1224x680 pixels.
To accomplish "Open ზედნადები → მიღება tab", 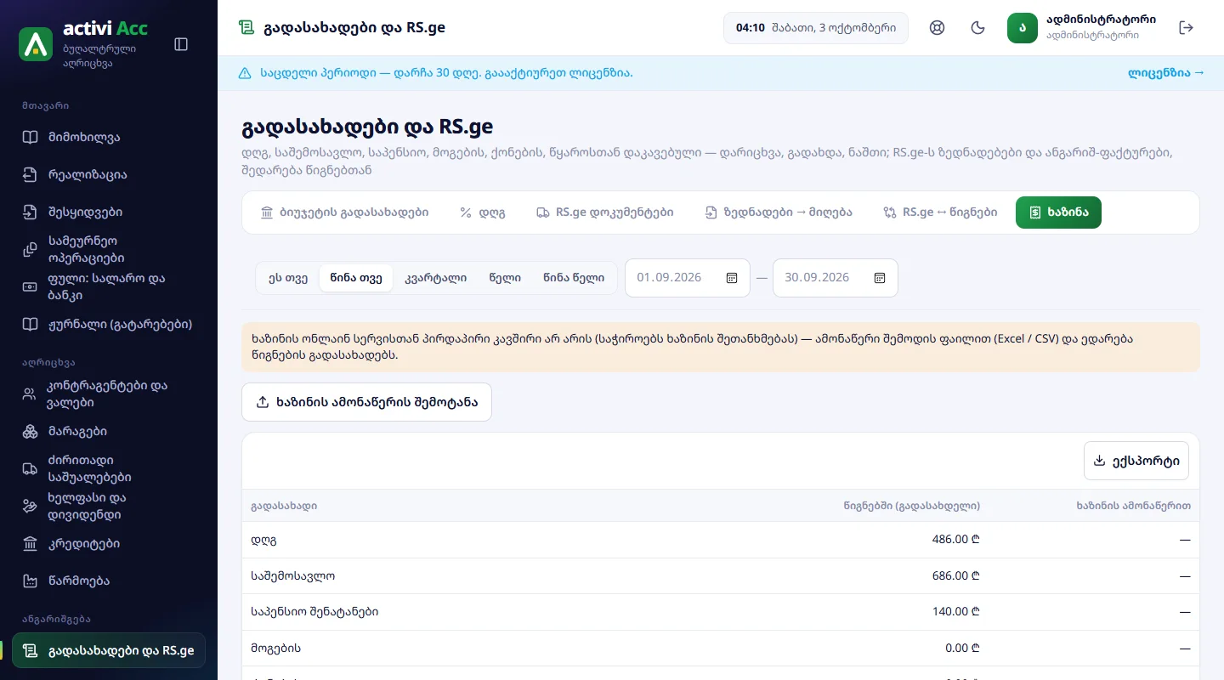I will 779,212.
